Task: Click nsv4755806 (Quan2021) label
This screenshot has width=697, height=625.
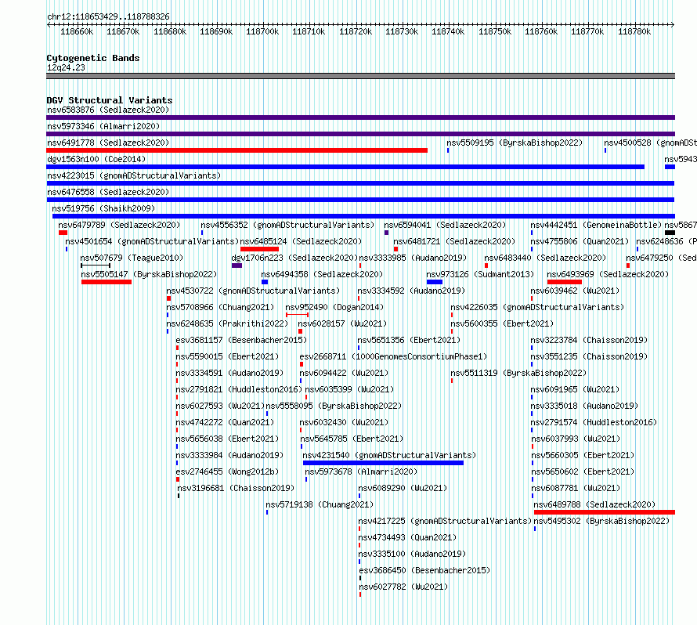Action: pyautogui.click(x=580, y=241)
